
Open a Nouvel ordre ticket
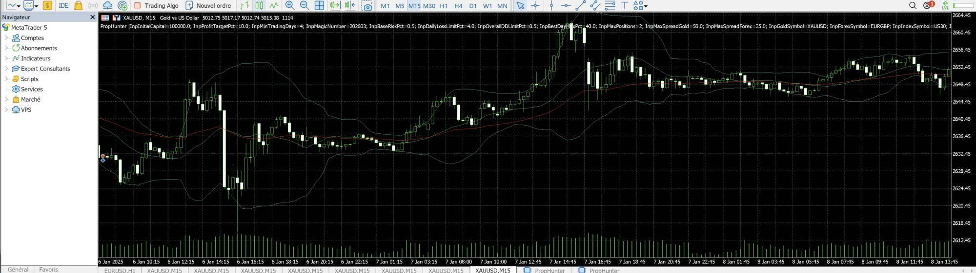(208, 5)
